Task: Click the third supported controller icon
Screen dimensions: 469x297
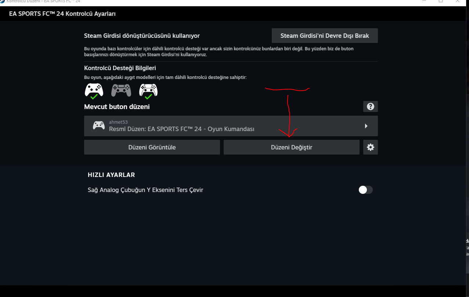Action: click(148, 91)
